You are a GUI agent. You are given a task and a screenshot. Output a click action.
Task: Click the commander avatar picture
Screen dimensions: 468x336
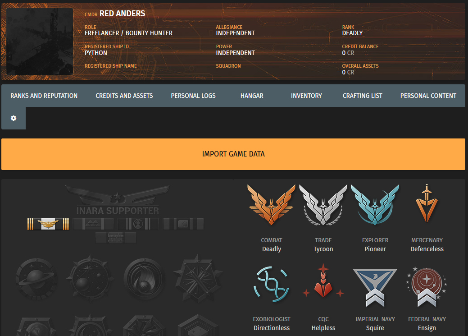pyautogui.click(x=40, y=41)
